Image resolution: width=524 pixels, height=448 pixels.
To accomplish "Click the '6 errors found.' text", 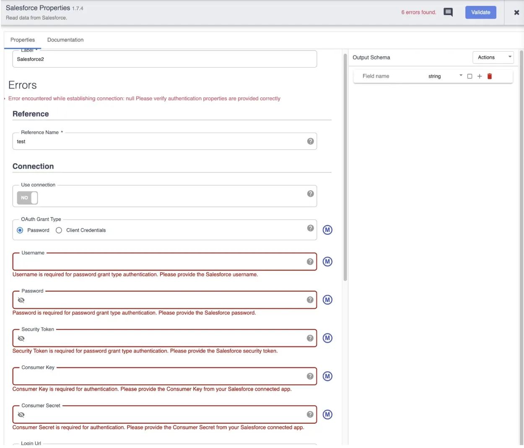I will click(x=419, y=12).
